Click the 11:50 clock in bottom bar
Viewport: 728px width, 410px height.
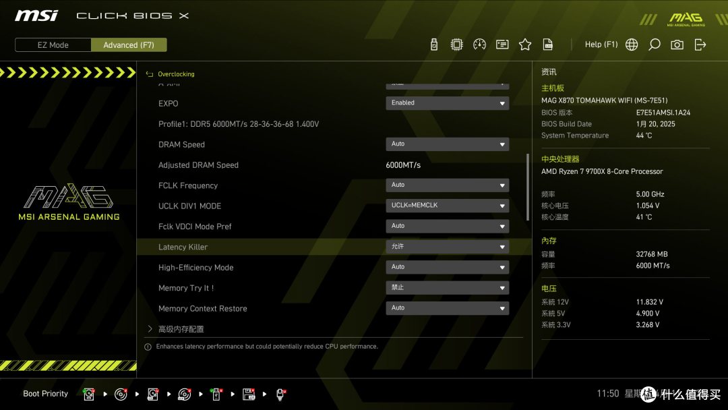coord(608,393)
